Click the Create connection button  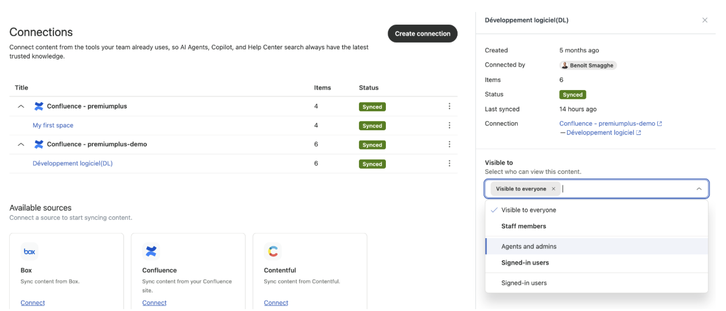tap(423, 33)
